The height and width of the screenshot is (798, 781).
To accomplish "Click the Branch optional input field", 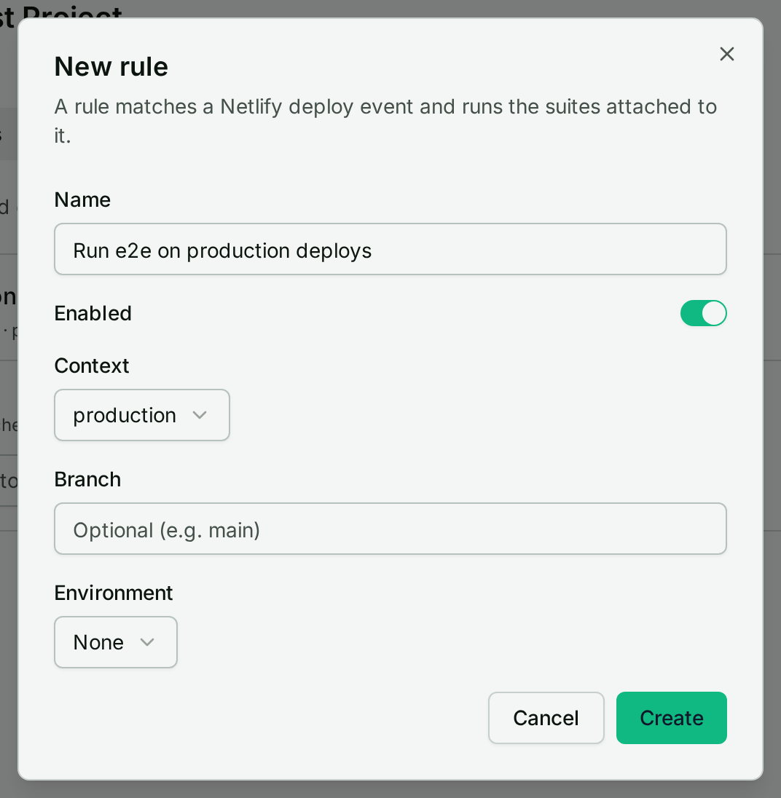I will [390, 529].
